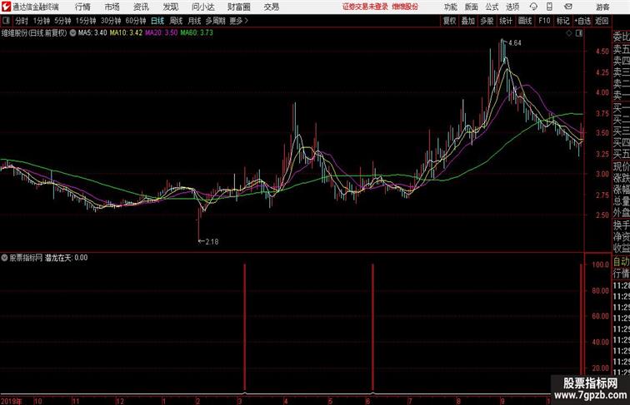
Task: Click the 叠加 overlay button
Action: pos(468,21)
